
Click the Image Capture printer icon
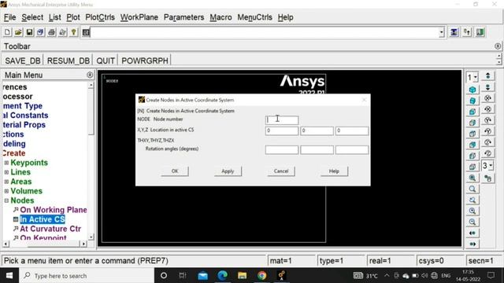pos(51,32)
